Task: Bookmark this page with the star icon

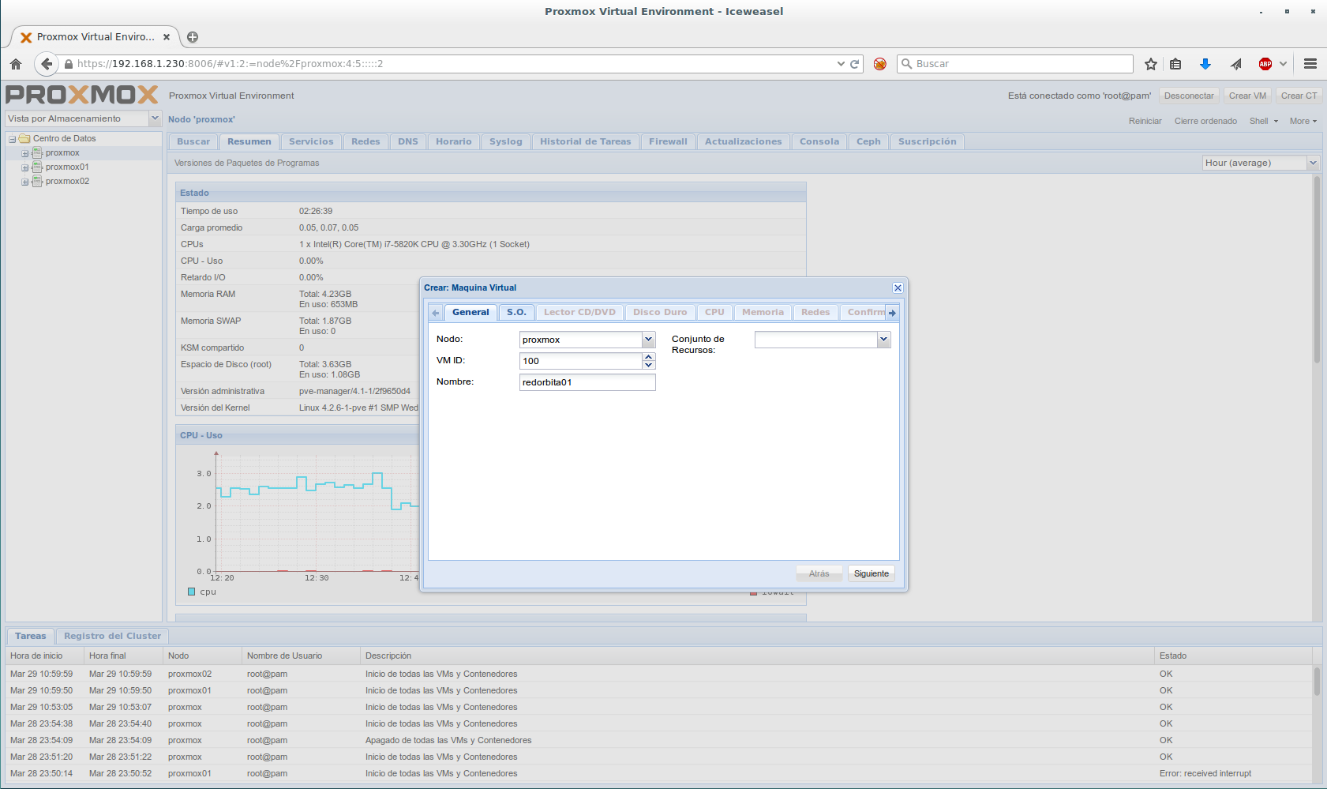Action: (1151, 64)
